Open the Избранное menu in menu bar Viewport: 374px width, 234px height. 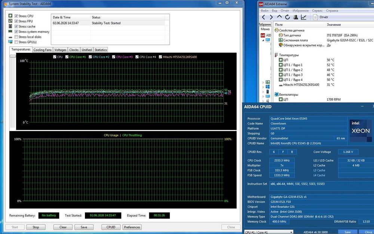click(301, 10)
